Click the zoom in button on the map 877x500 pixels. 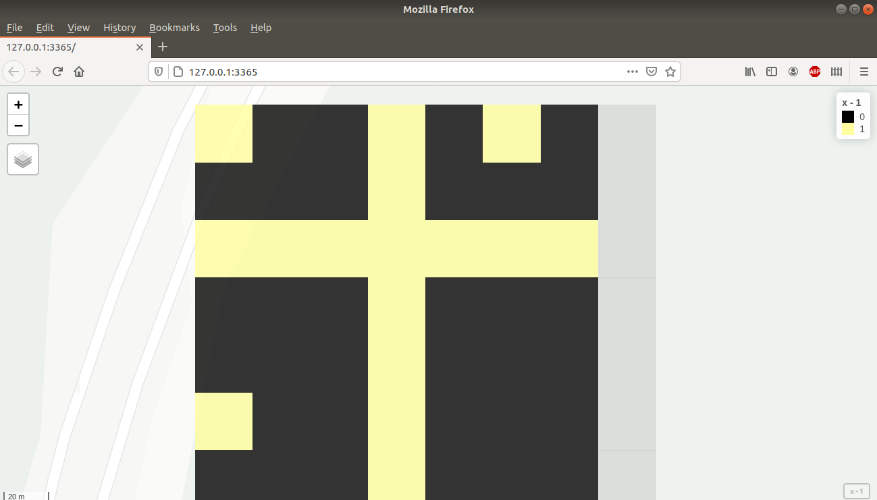pos(18,105)
